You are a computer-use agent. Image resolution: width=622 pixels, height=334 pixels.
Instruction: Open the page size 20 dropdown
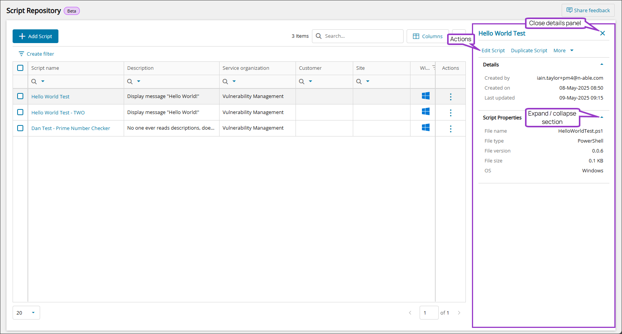coord(26,313)
